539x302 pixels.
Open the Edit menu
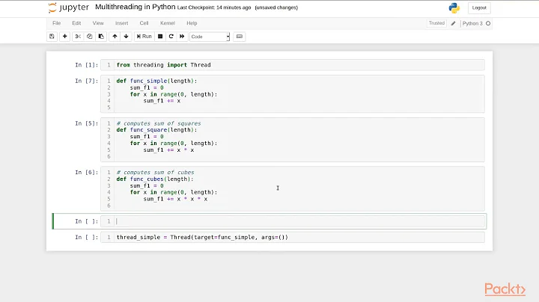click(x=76, y=23)
